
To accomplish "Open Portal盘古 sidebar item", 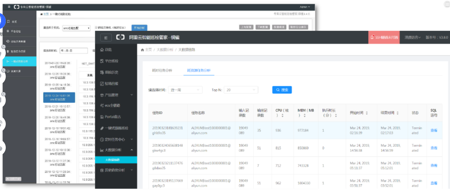I will 110,117.
